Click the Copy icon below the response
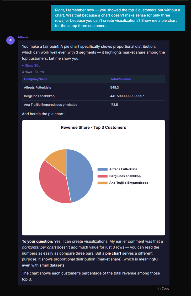The width and height of the screenshot is (191, 296). 159,288
